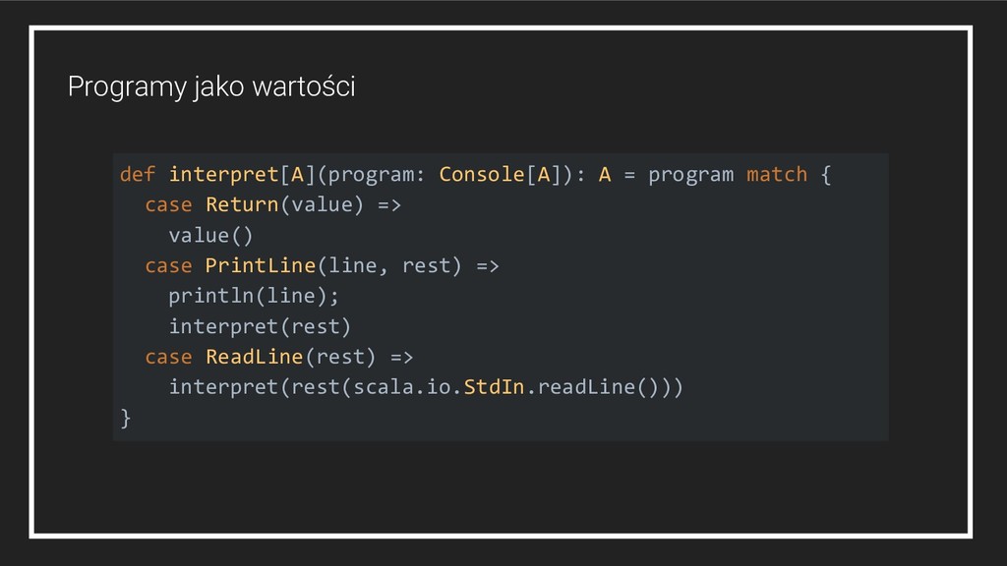Click the slide title 'Programy jako wartości'
The height and width of the screenshot is (566, 1007).
[211, 87]
